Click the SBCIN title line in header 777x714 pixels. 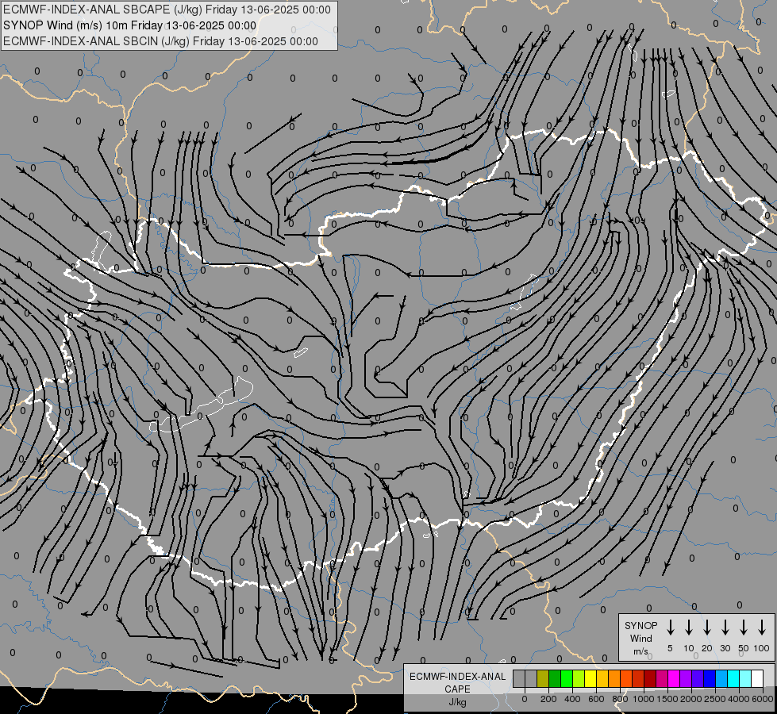tap(160, 41)
